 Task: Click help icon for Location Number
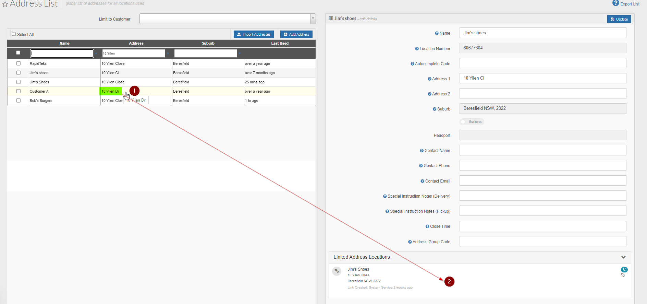[417, 49]
